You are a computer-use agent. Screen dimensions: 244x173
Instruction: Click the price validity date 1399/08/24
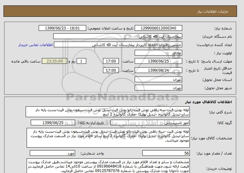click(x=158, y=70)
